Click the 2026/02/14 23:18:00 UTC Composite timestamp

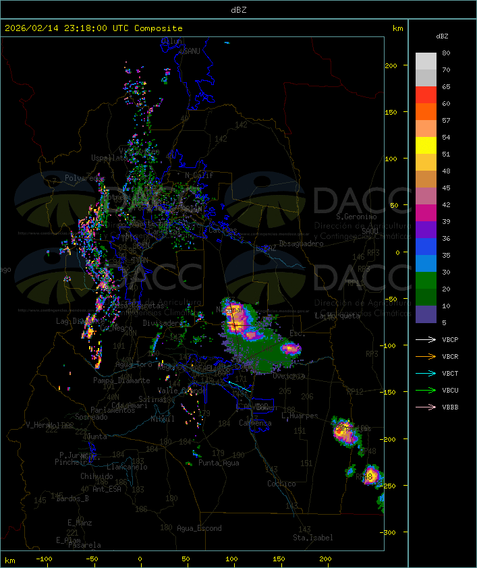94,28
